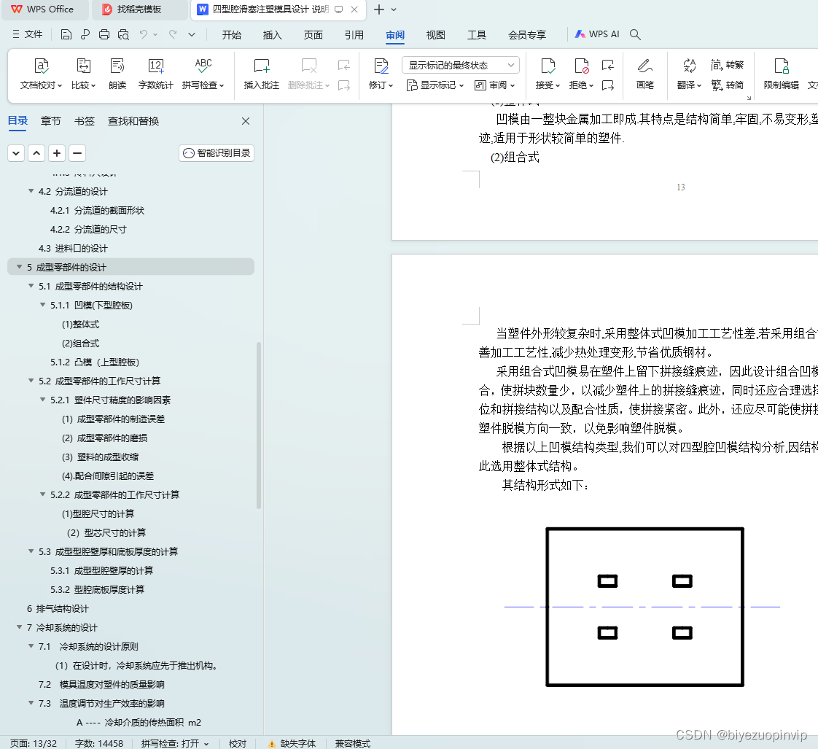Select the 画笔 pen tool
The width and height of the screenshot is (818, 749).
644,74
